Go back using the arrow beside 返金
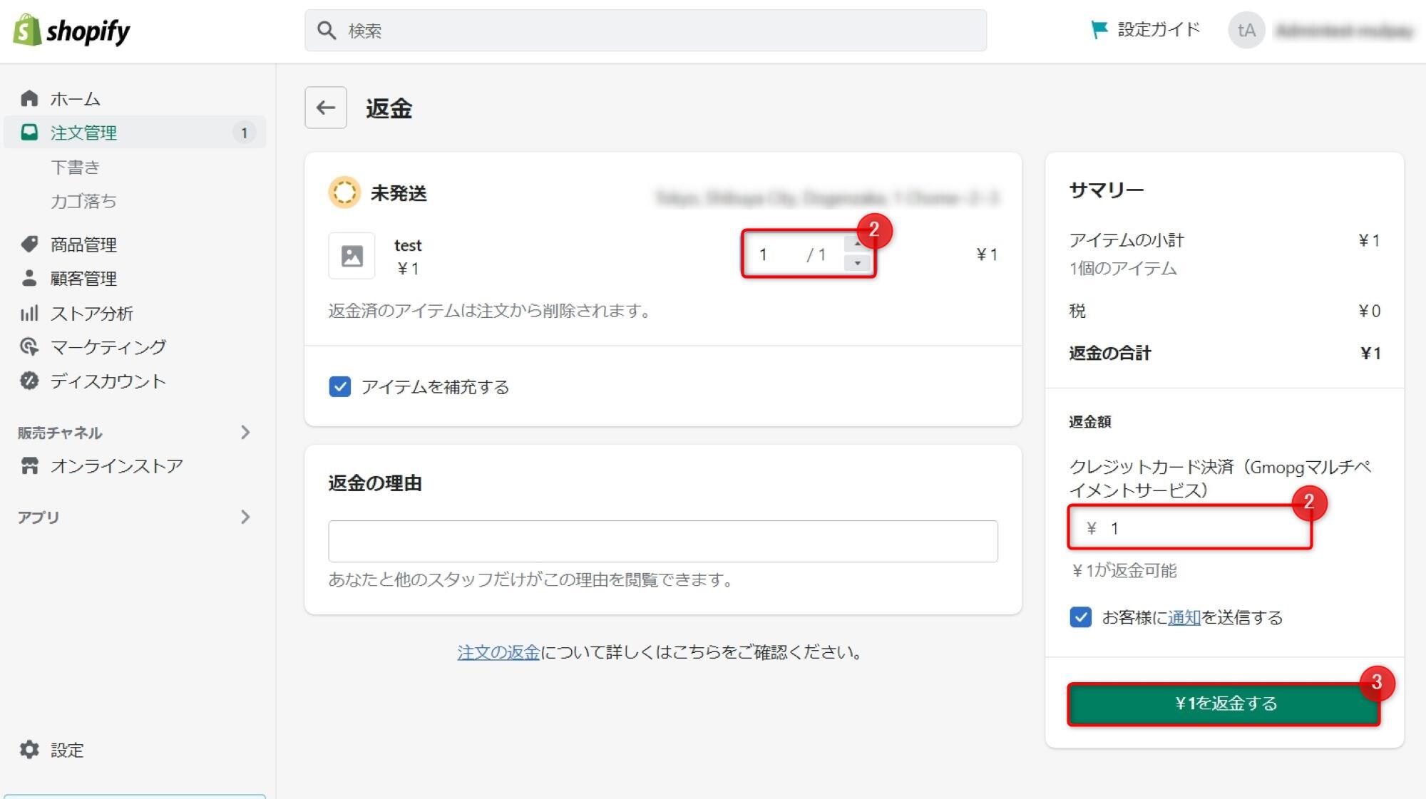The height and width of the screenshot is (799, 1426). [x=325, y=108]
